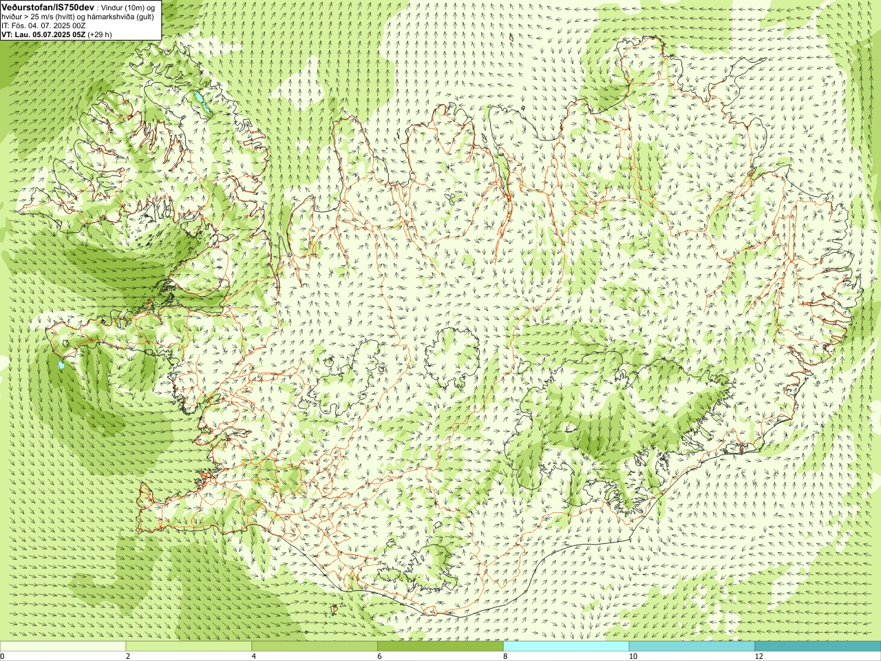The height and width of the screenshot is (661, 881).
Task: Click the '8' scale label
Action: click(505, 656)
